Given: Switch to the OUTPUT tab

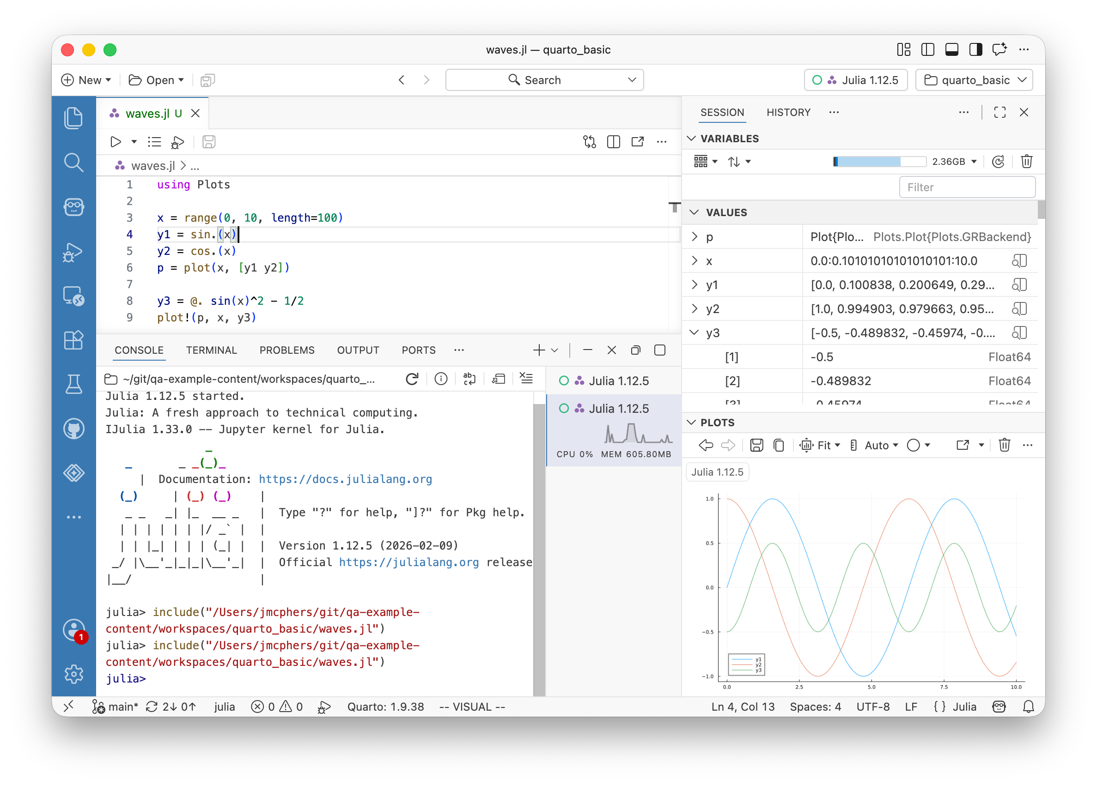Looking at the screenshot, I should click(358, 350).
